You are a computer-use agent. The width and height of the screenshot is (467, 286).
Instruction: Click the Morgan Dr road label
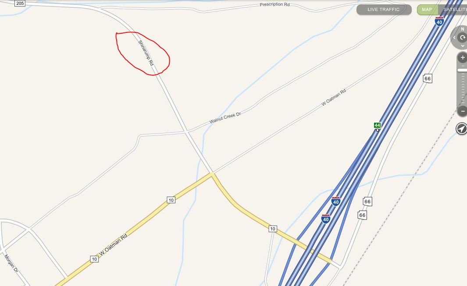(11, 263)
